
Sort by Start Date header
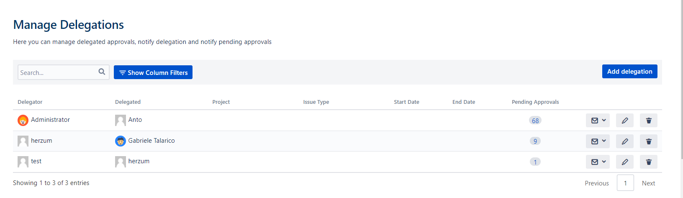(406, 102)
